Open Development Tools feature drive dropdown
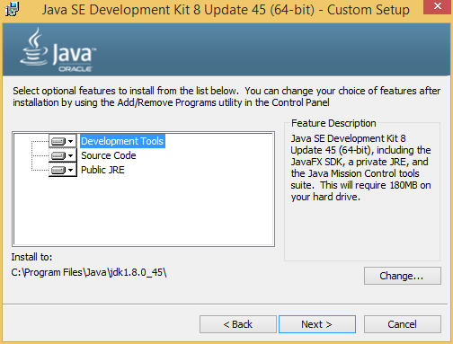453x344 pixels. pyautogui.click(x=63, y=141)
